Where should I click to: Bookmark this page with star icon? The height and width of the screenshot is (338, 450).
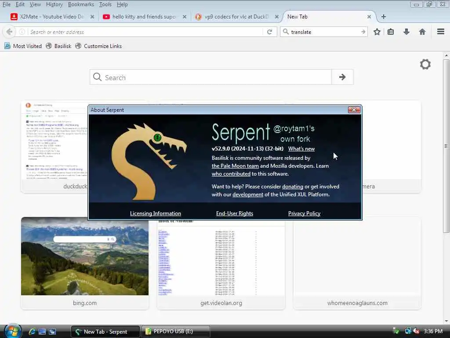click(377, 32)
